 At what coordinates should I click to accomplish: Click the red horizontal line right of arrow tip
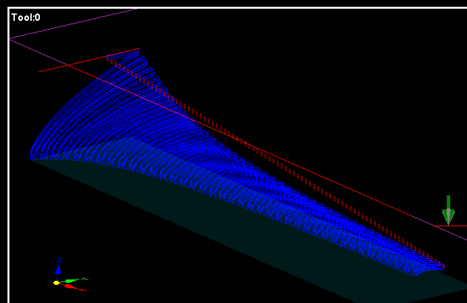tap(460, 226)
